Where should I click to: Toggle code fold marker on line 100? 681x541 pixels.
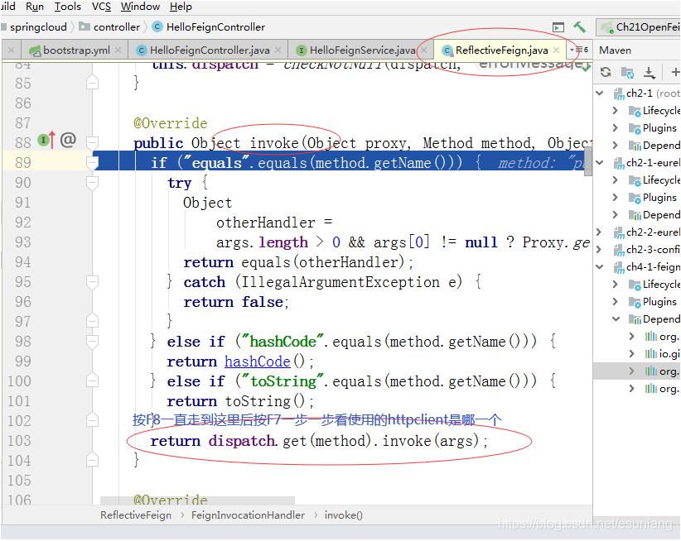click(x=93, y=381)
